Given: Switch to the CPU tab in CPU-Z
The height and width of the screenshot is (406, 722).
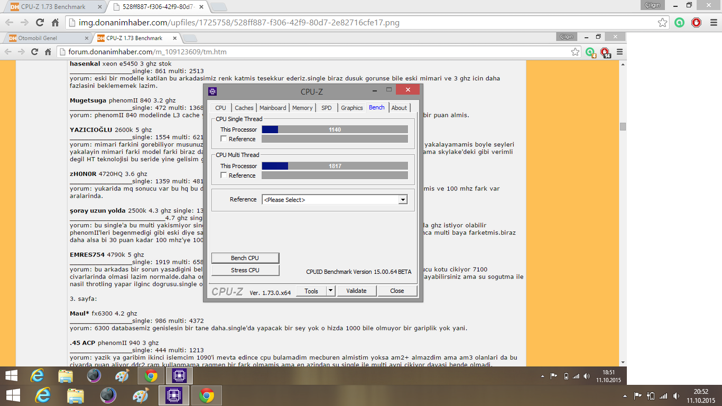Looking at the screenshot, I should click(x=220, y=108).
